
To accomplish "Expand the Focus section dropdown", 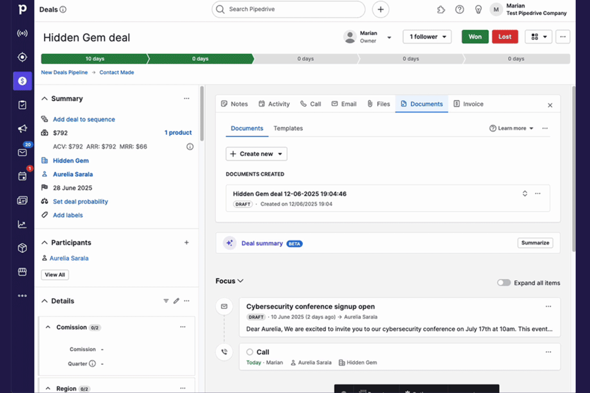I will [x=230, y=281].
